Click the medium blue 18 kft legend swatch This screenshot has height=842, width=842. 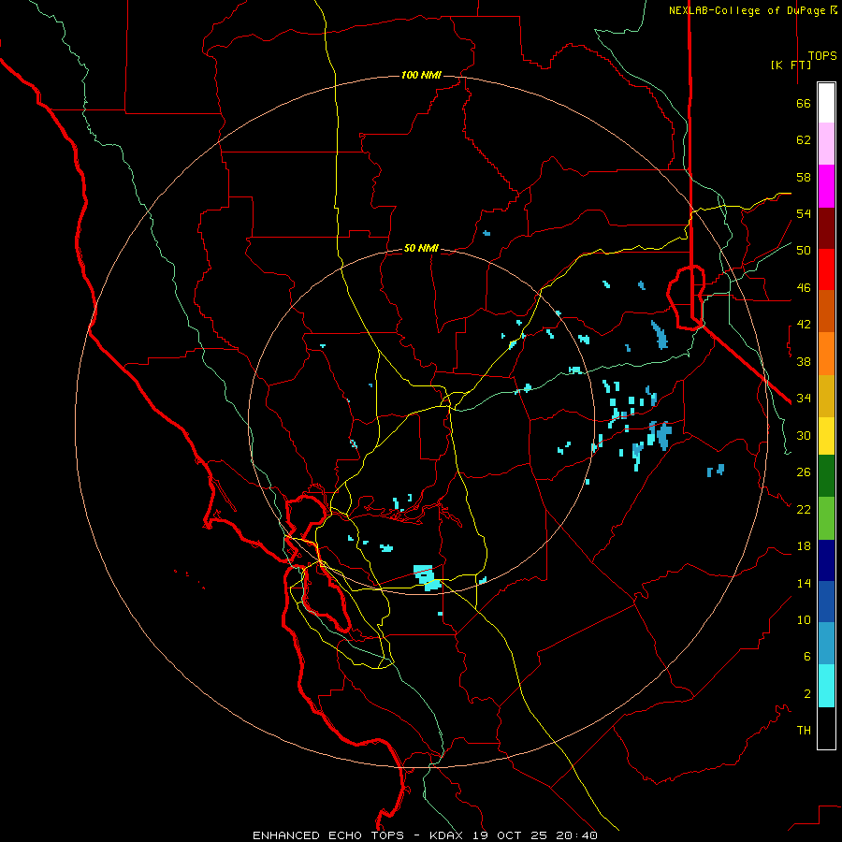(x=826, y=602)
